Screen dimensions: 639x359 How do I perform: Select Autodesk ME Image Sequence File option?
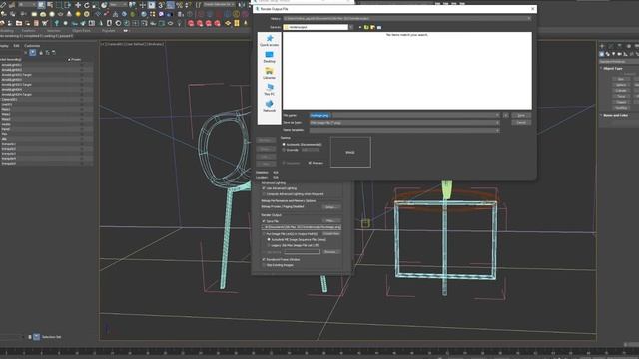pyautogui.click(x=269, y=240)
